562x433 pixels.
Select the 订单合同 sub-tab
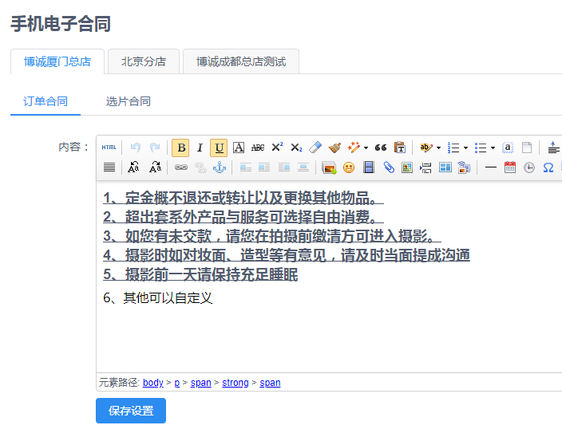coord(46,101)
